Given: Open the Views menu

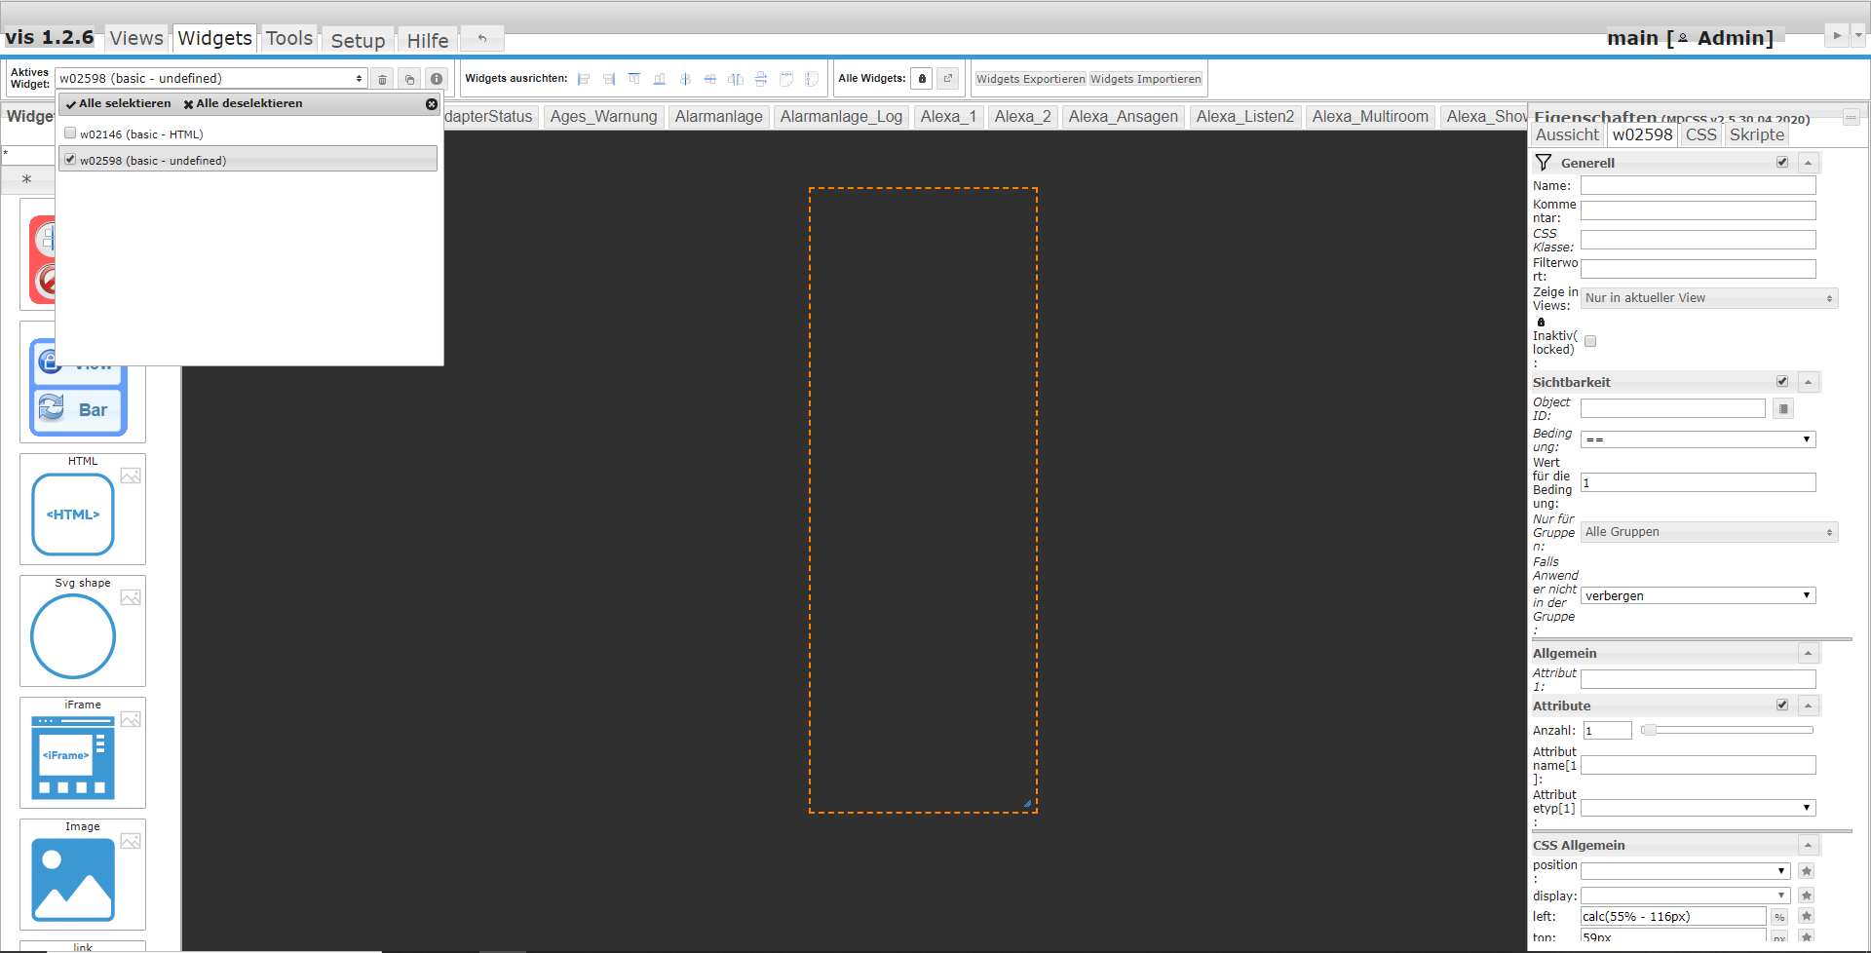Looking at the screenshot, I should pos(136,38).
